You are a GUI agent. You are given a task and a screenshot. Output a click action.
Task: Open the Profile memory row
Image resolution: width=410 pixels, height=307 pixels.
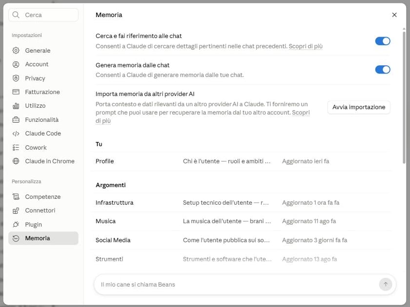coord(241,161)
